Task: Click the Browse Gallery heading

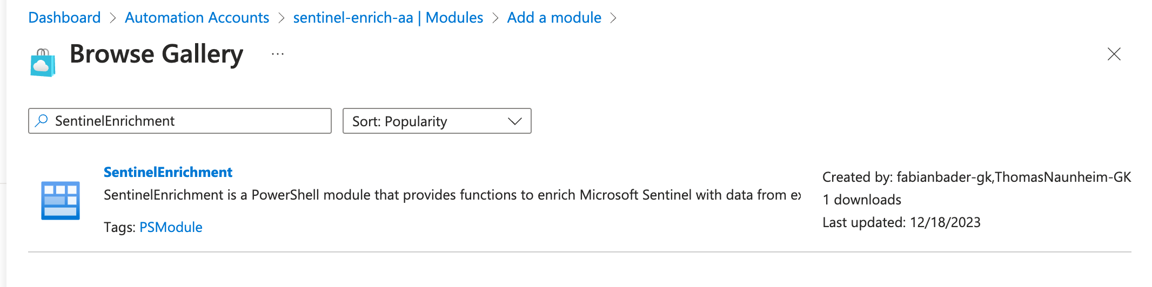Action: [156, 54]
